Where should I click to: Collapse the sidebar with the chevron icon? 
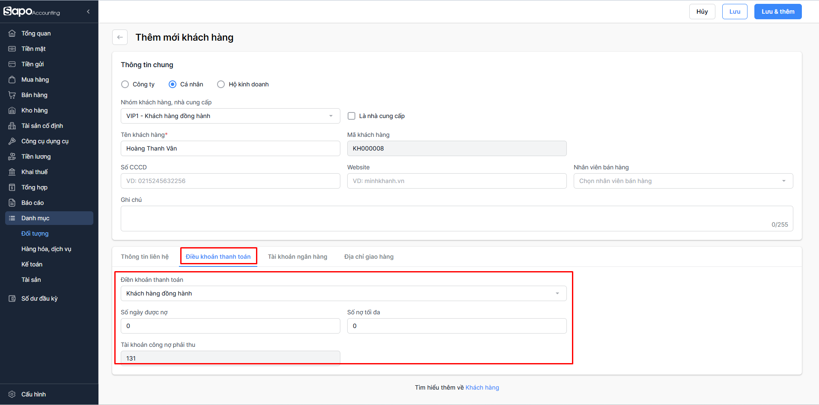(x=88, y=12)
